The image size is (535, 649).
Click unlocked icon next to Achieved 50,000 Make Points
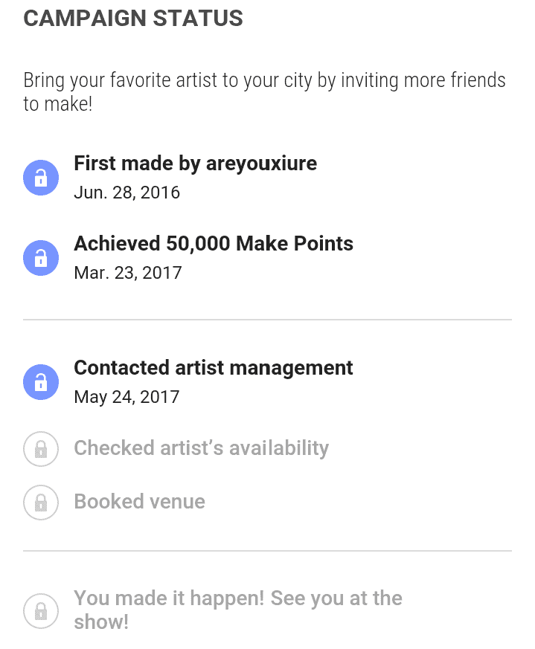(41, 258)
